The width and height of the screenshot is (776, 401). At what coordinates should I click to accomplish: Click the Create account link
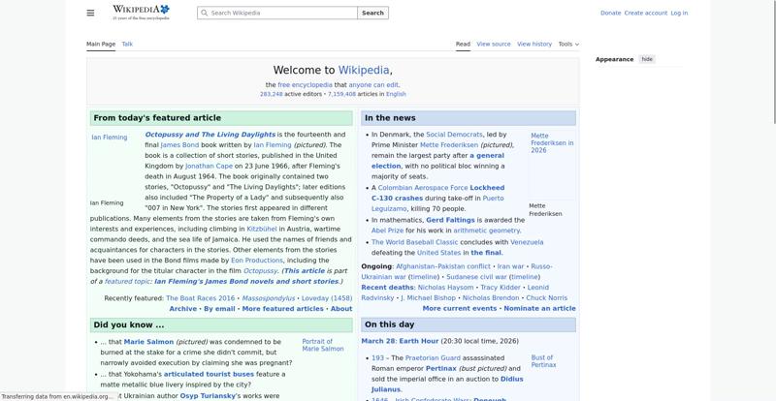(645, 14)
